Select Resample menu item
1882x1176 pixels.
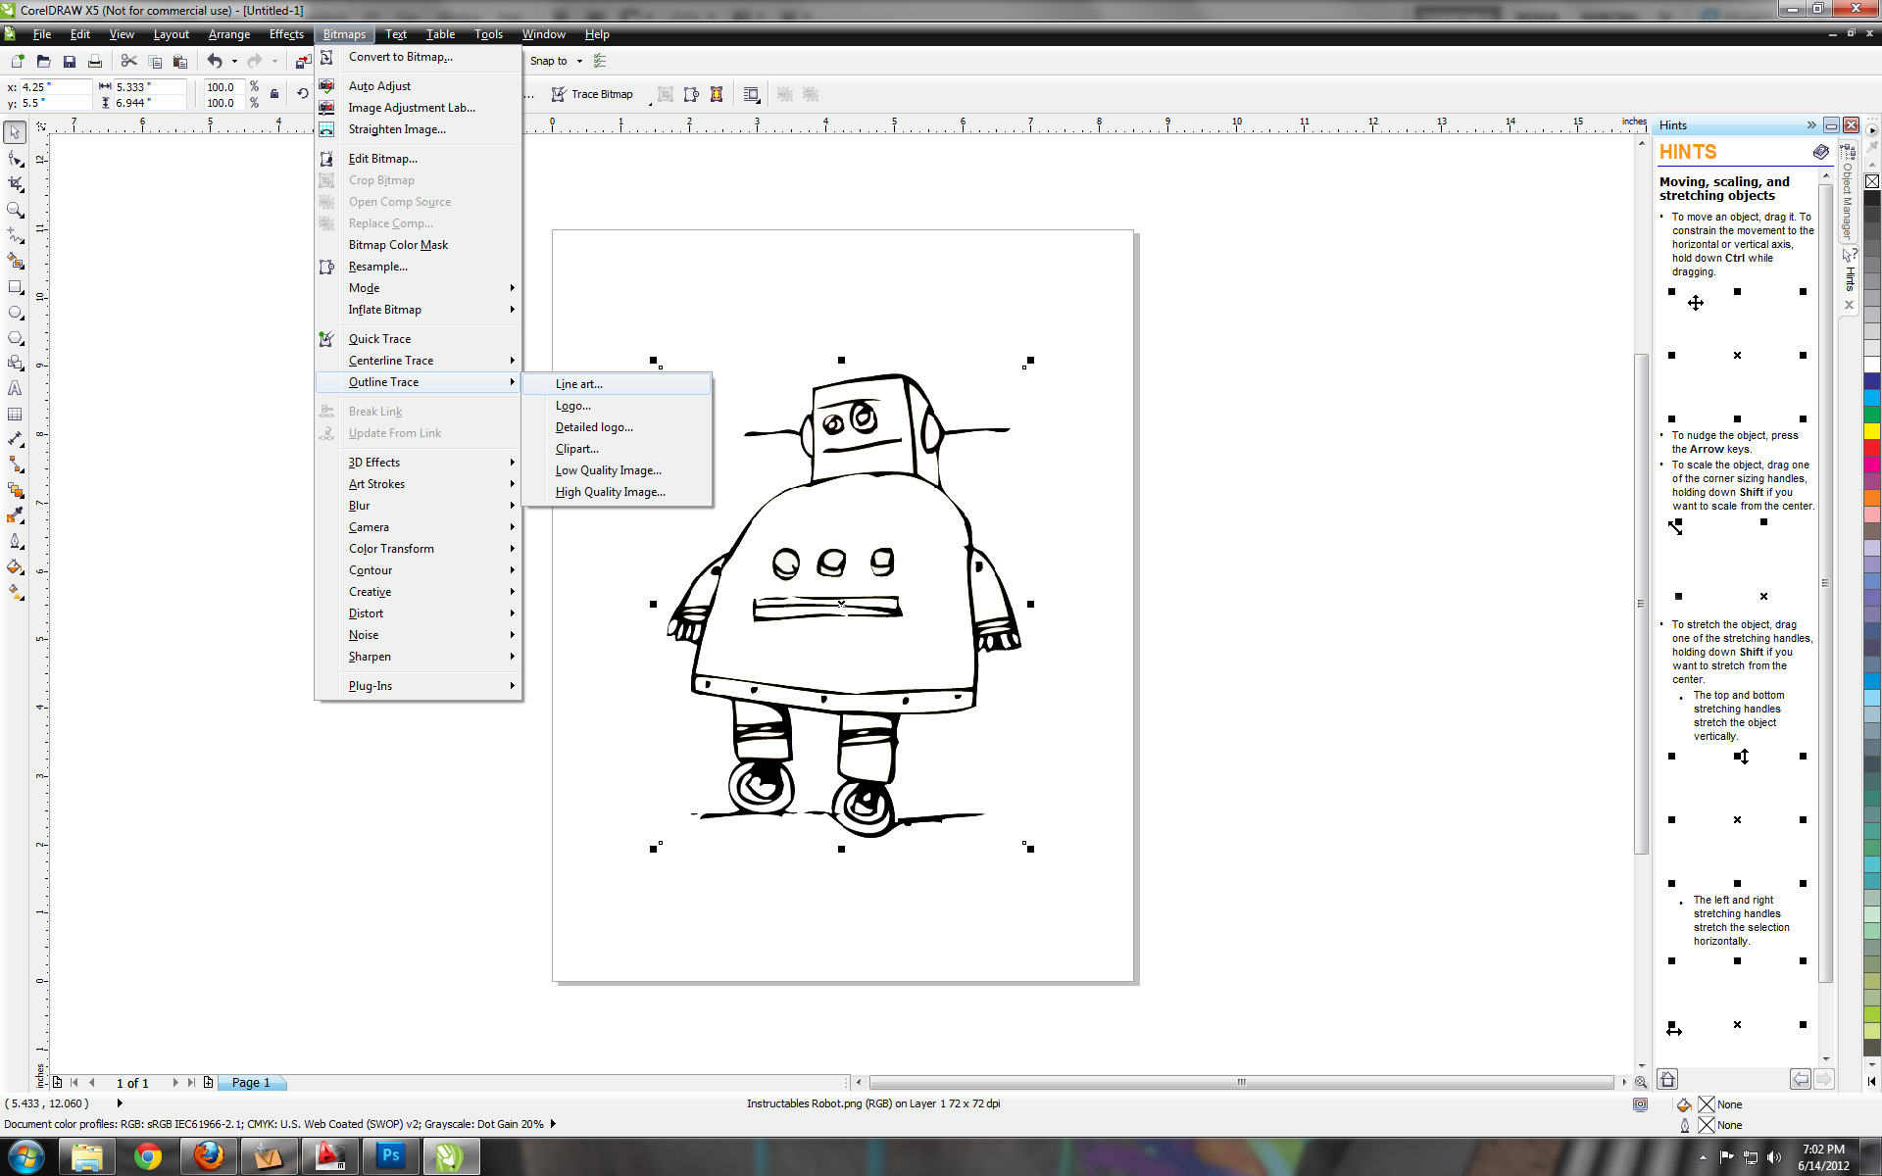coord(419,267)
